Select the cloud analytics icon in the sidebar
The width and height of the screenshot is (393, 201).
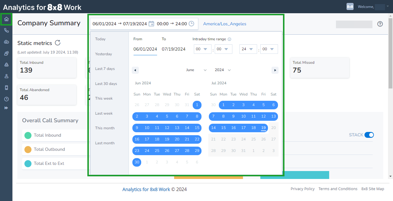click(6, 42)
